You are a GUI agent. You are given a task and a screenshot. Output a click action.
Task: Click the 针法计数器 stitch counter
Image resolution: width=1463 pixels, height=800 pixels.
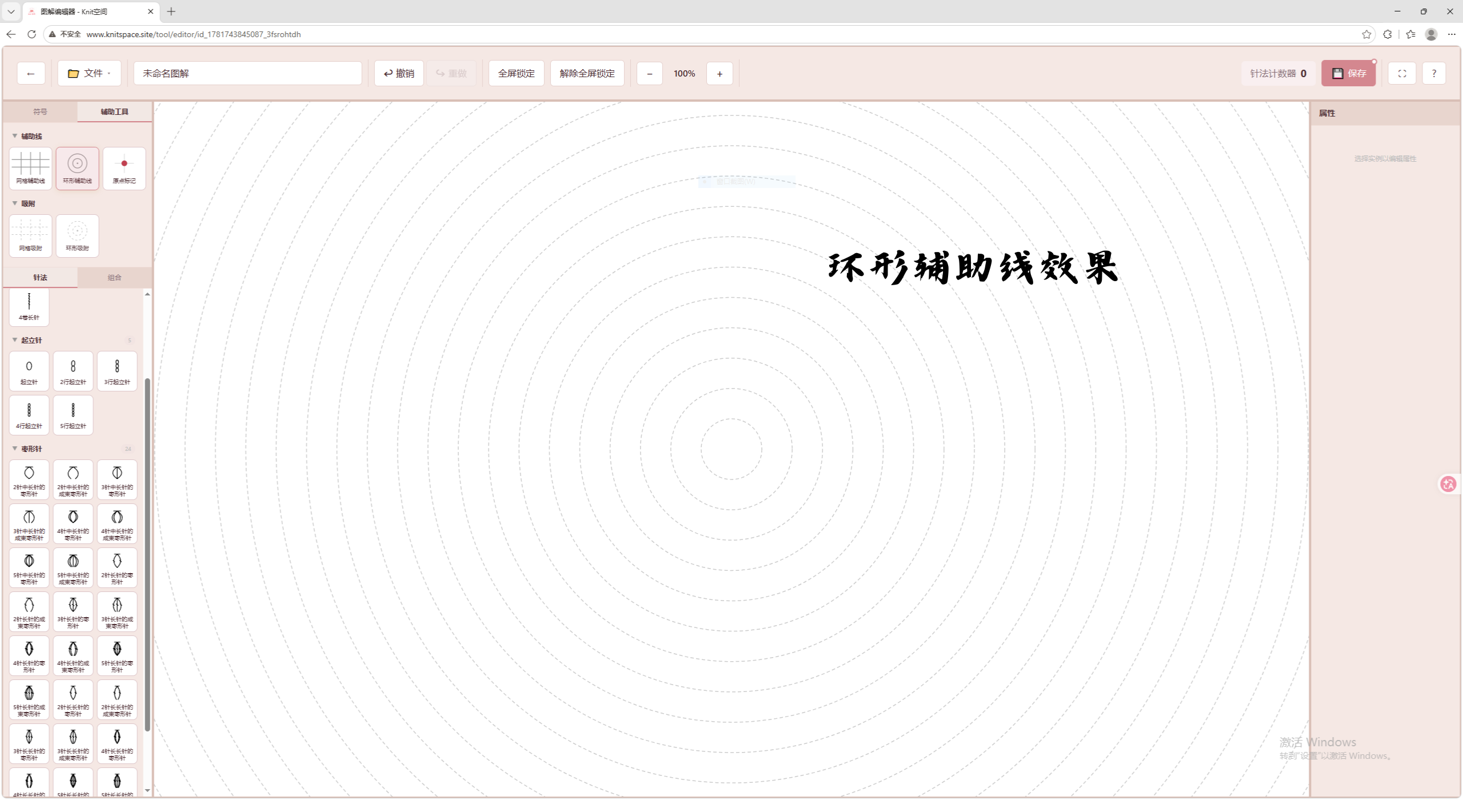1278,73
